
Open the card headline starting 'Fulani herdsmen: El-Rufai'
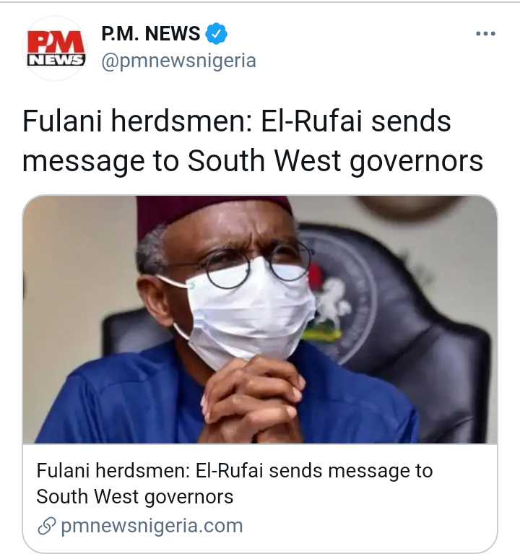pos(234,484)
